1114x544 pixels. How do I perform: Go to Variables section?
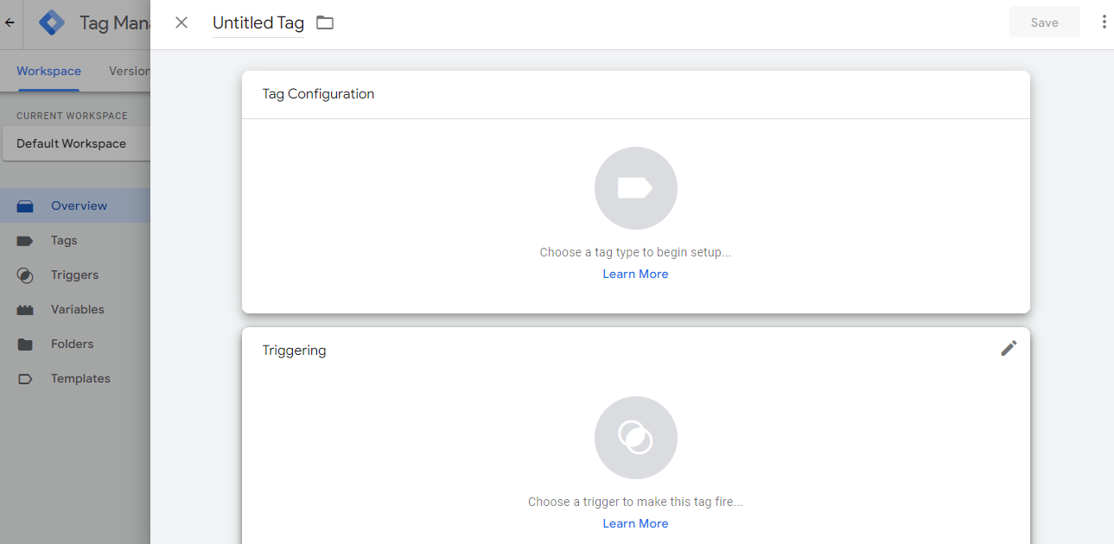pyautogui.click(x=77, y=309)
